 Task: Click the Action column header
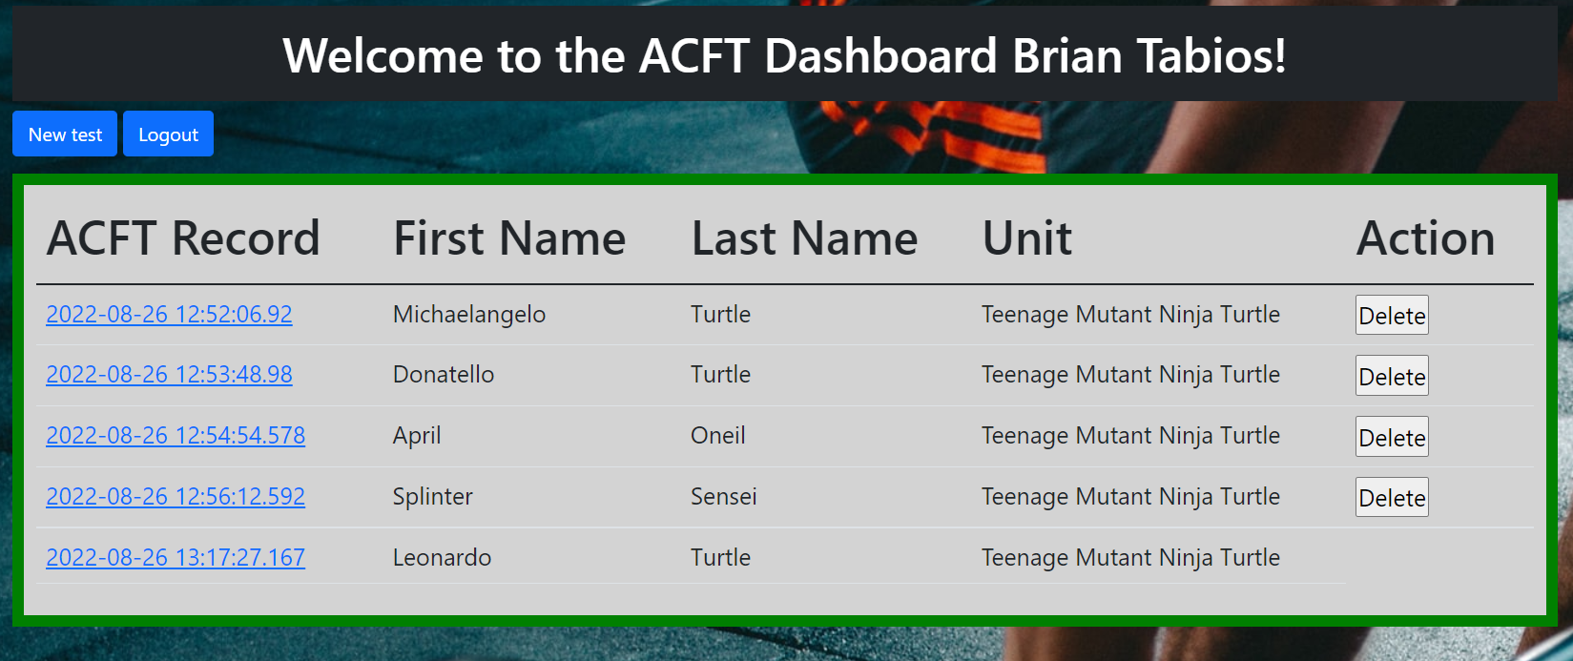1425,238
